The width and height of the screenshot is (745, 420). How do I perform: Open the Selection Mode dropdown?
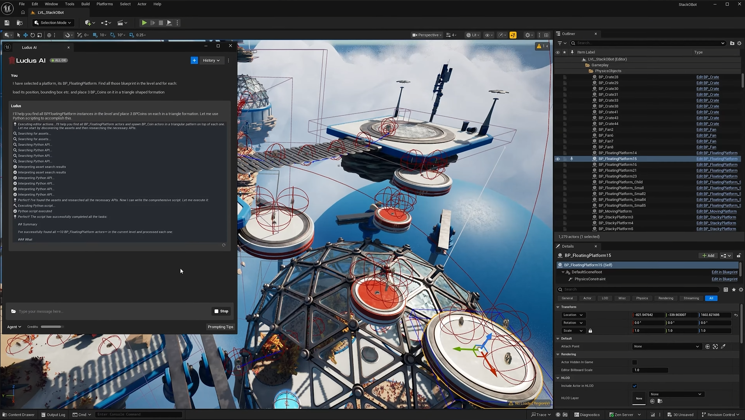(53, 23)
